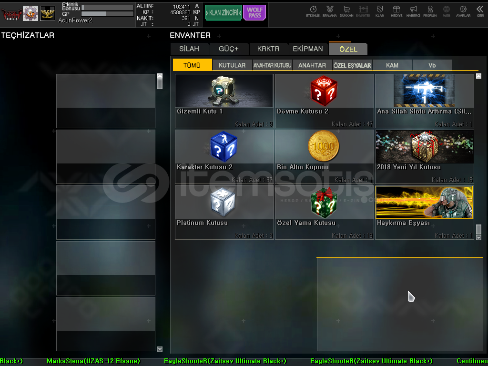Click inventory scrollbar down arrow
This screenshot has width=488, height=366.
pyautogui.click(x=478, y=237)
